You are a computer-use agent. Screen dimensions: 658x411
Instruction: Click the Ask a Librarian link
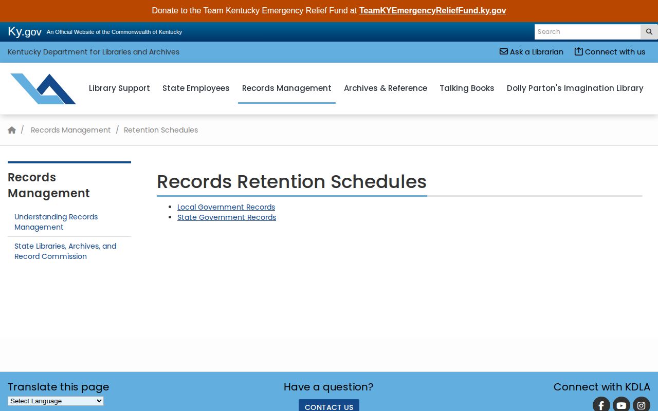click(x=532, y=52)
